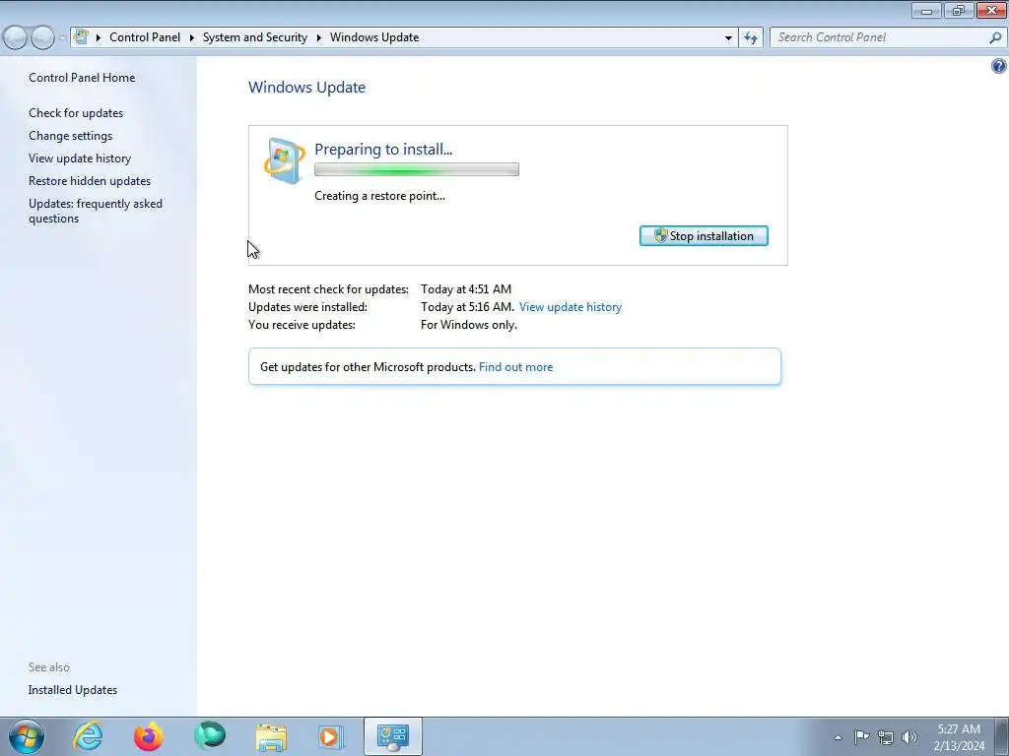This screenshot has height=756, width=1009.
Task: Open Updates: frequently asked questions
Action: (x=96, y=211)
